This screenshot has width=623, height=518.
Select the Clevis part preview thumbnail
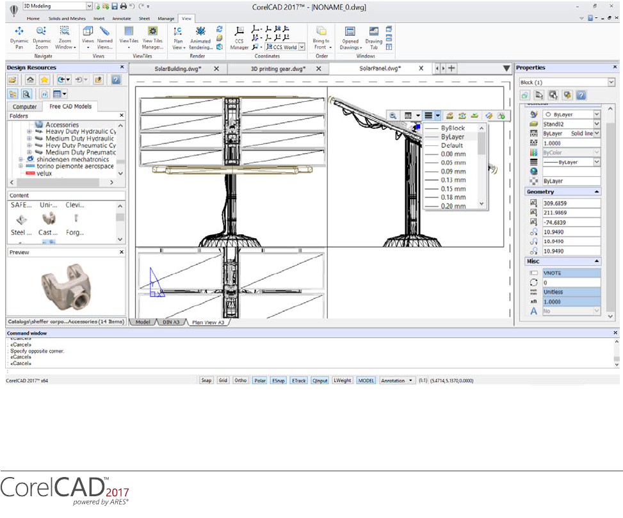click(76, 218)
